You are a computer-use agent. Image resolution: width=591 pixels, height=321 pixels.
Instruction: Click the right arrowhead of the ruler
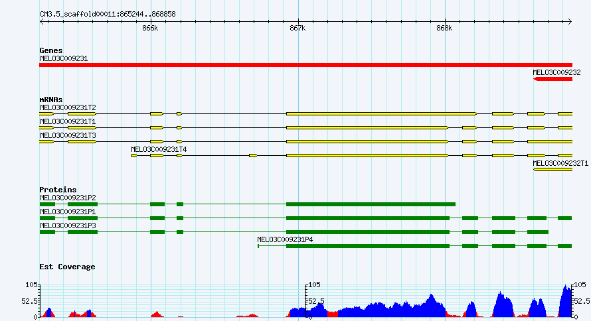[x=570, y=22]
